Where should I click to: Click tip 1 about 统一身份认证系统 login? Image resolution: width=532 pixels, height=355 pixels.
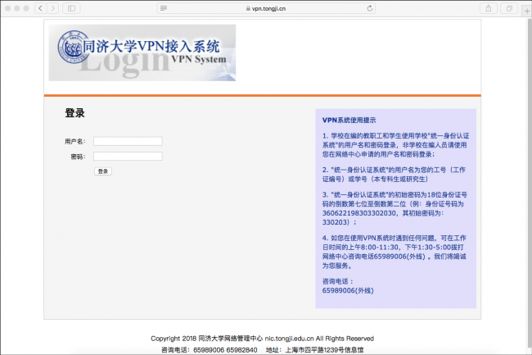(395, 145)
